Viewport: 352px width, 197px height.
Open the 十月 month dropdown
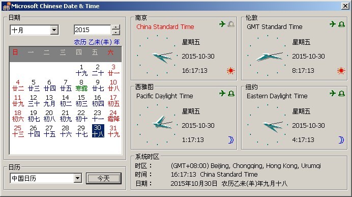coord(54,30)
